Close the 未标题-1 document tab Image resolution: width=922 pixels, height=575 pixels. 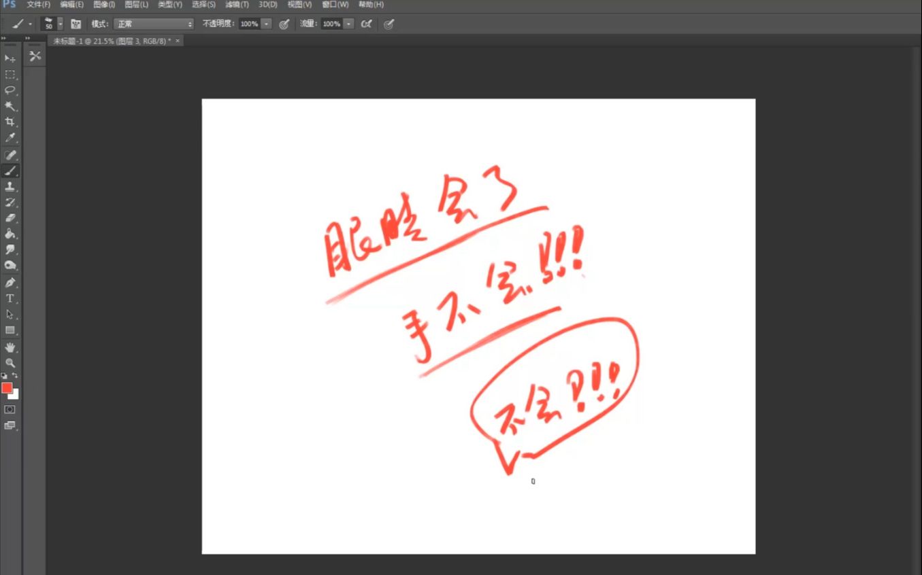tap(178, 41)
